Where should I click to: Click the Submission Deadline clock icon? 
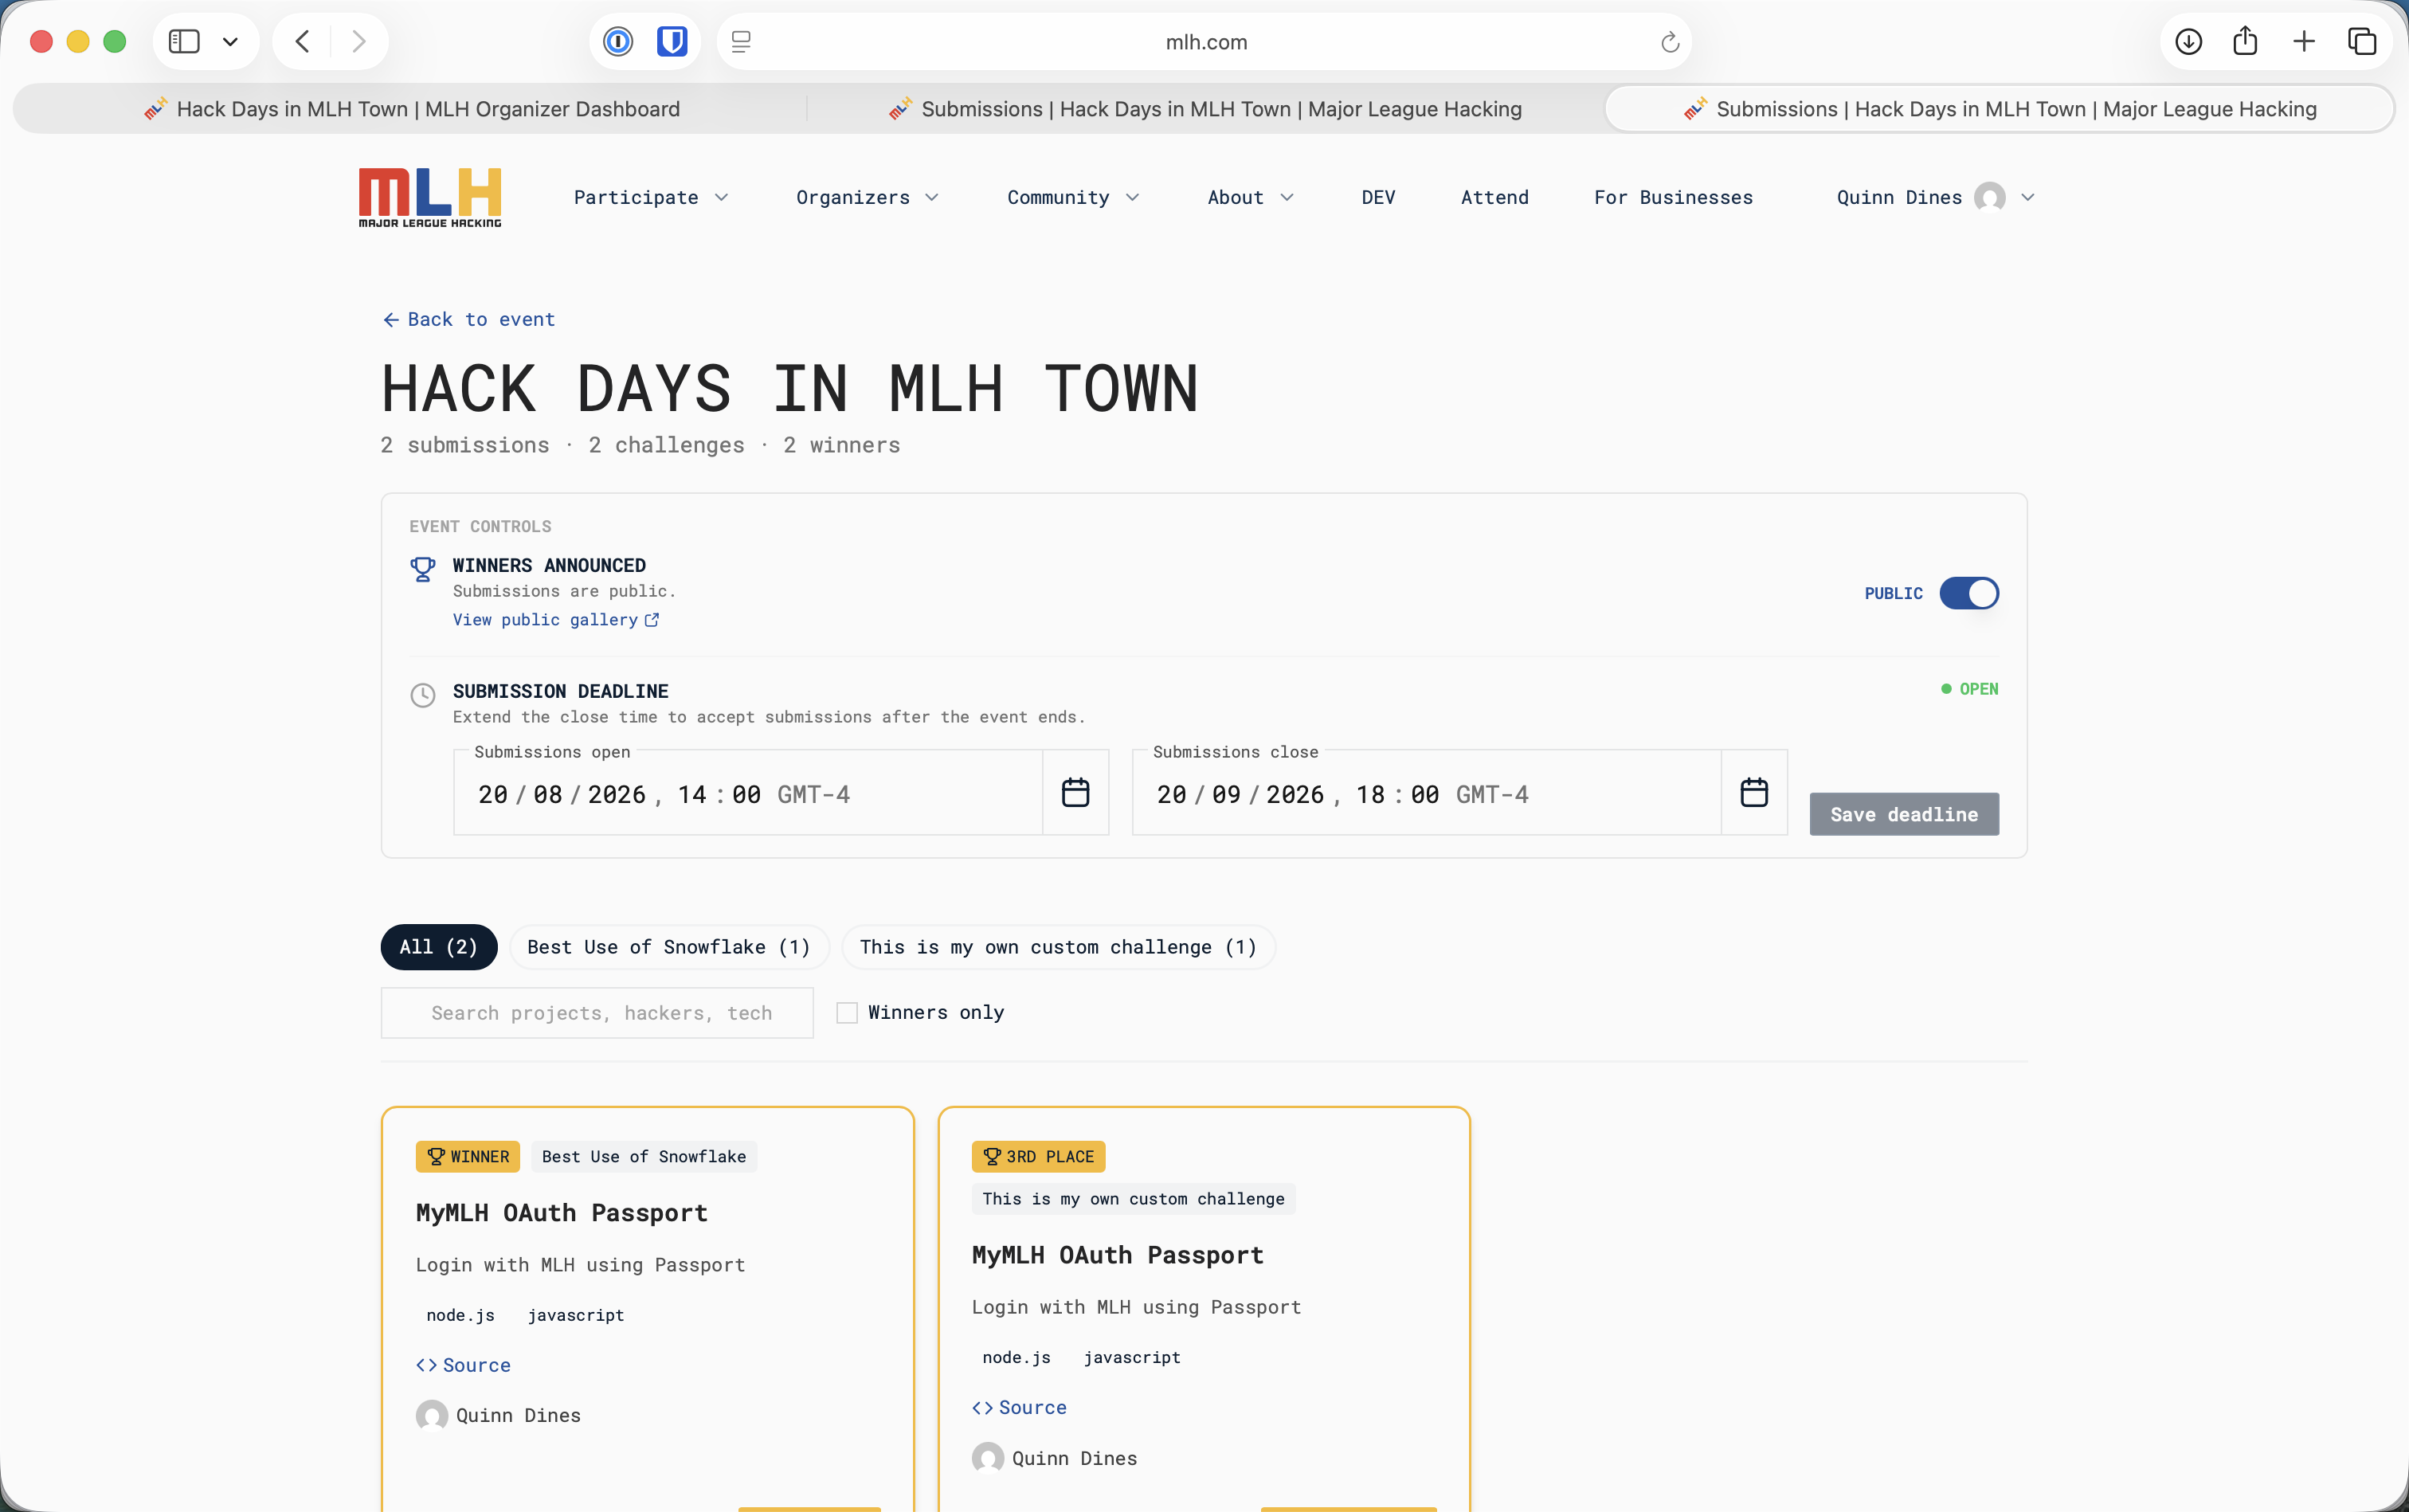[423, 695]
